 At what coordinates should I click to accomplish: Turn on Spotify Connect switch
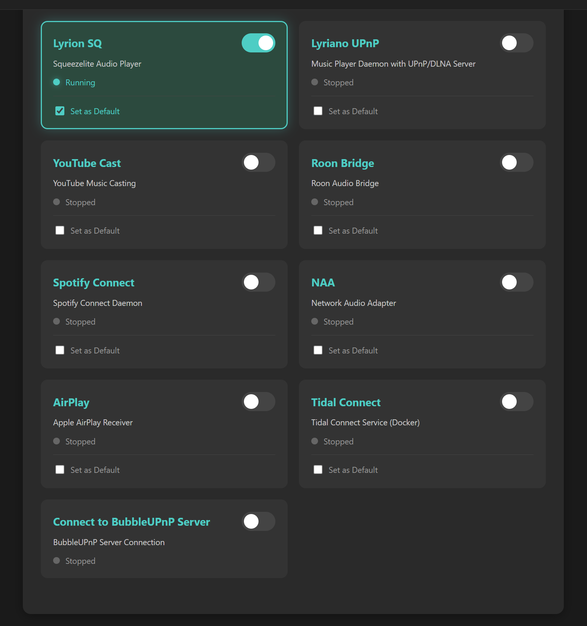259,282
